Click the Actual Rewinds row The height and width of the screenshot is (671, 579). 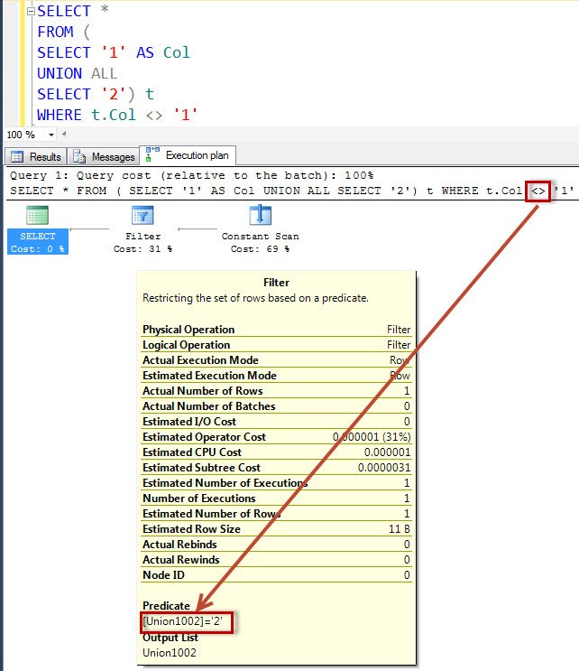(277, 560)
